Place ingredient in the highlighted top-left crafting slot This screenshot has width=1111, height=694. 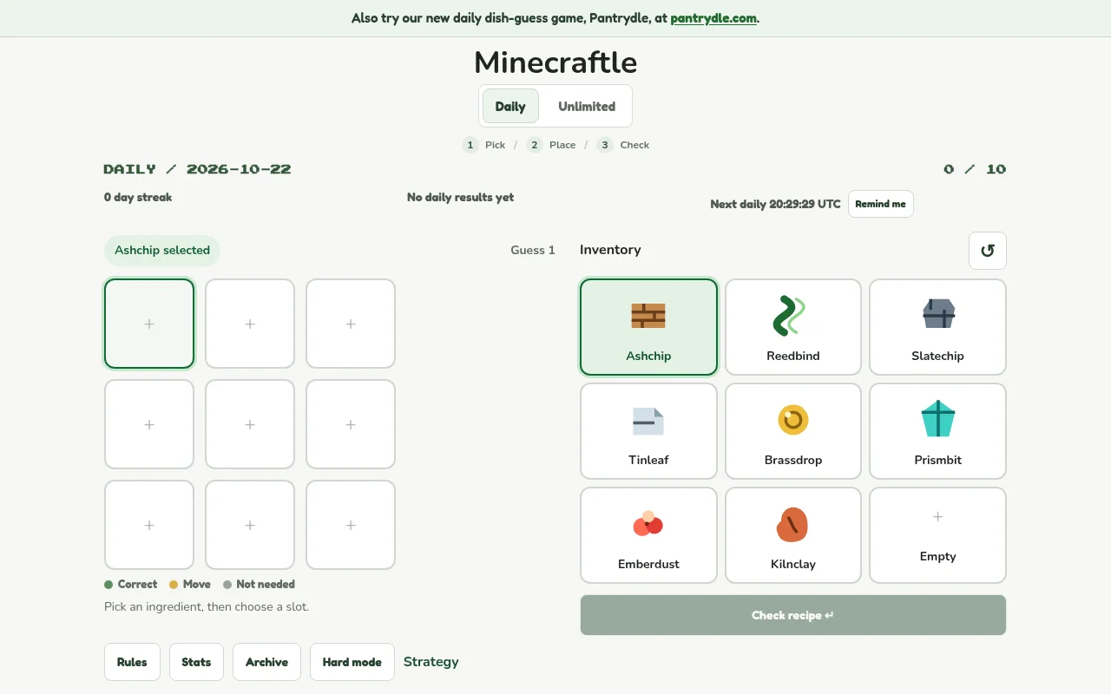point(149,324)
